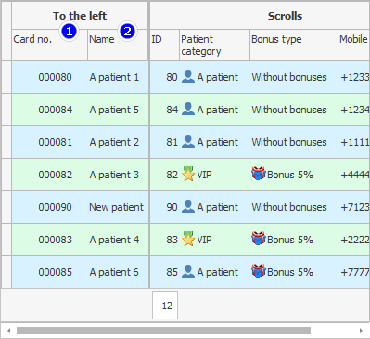Click the gift bonus icon in row 85

259,271
